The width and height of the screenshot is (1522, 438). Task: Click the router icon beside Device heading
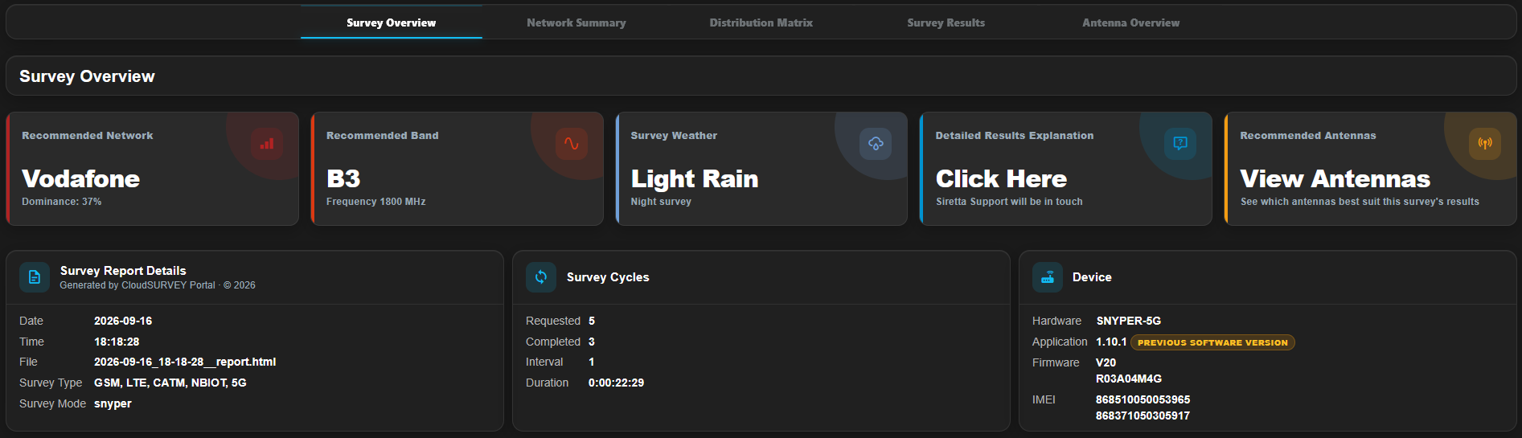(1048, 277)
